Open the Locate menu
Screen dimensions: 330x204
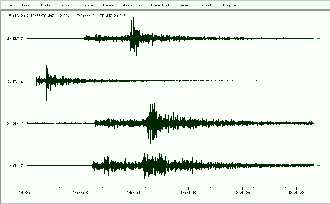[87, 5]
